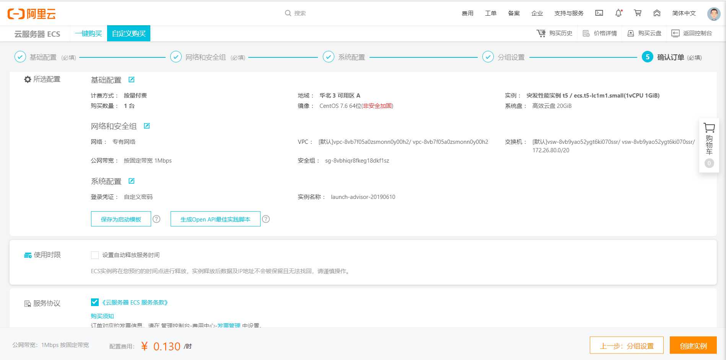Click 系统配置 step checkmark circle
726x360 pixels.
[x=329, y=57]
